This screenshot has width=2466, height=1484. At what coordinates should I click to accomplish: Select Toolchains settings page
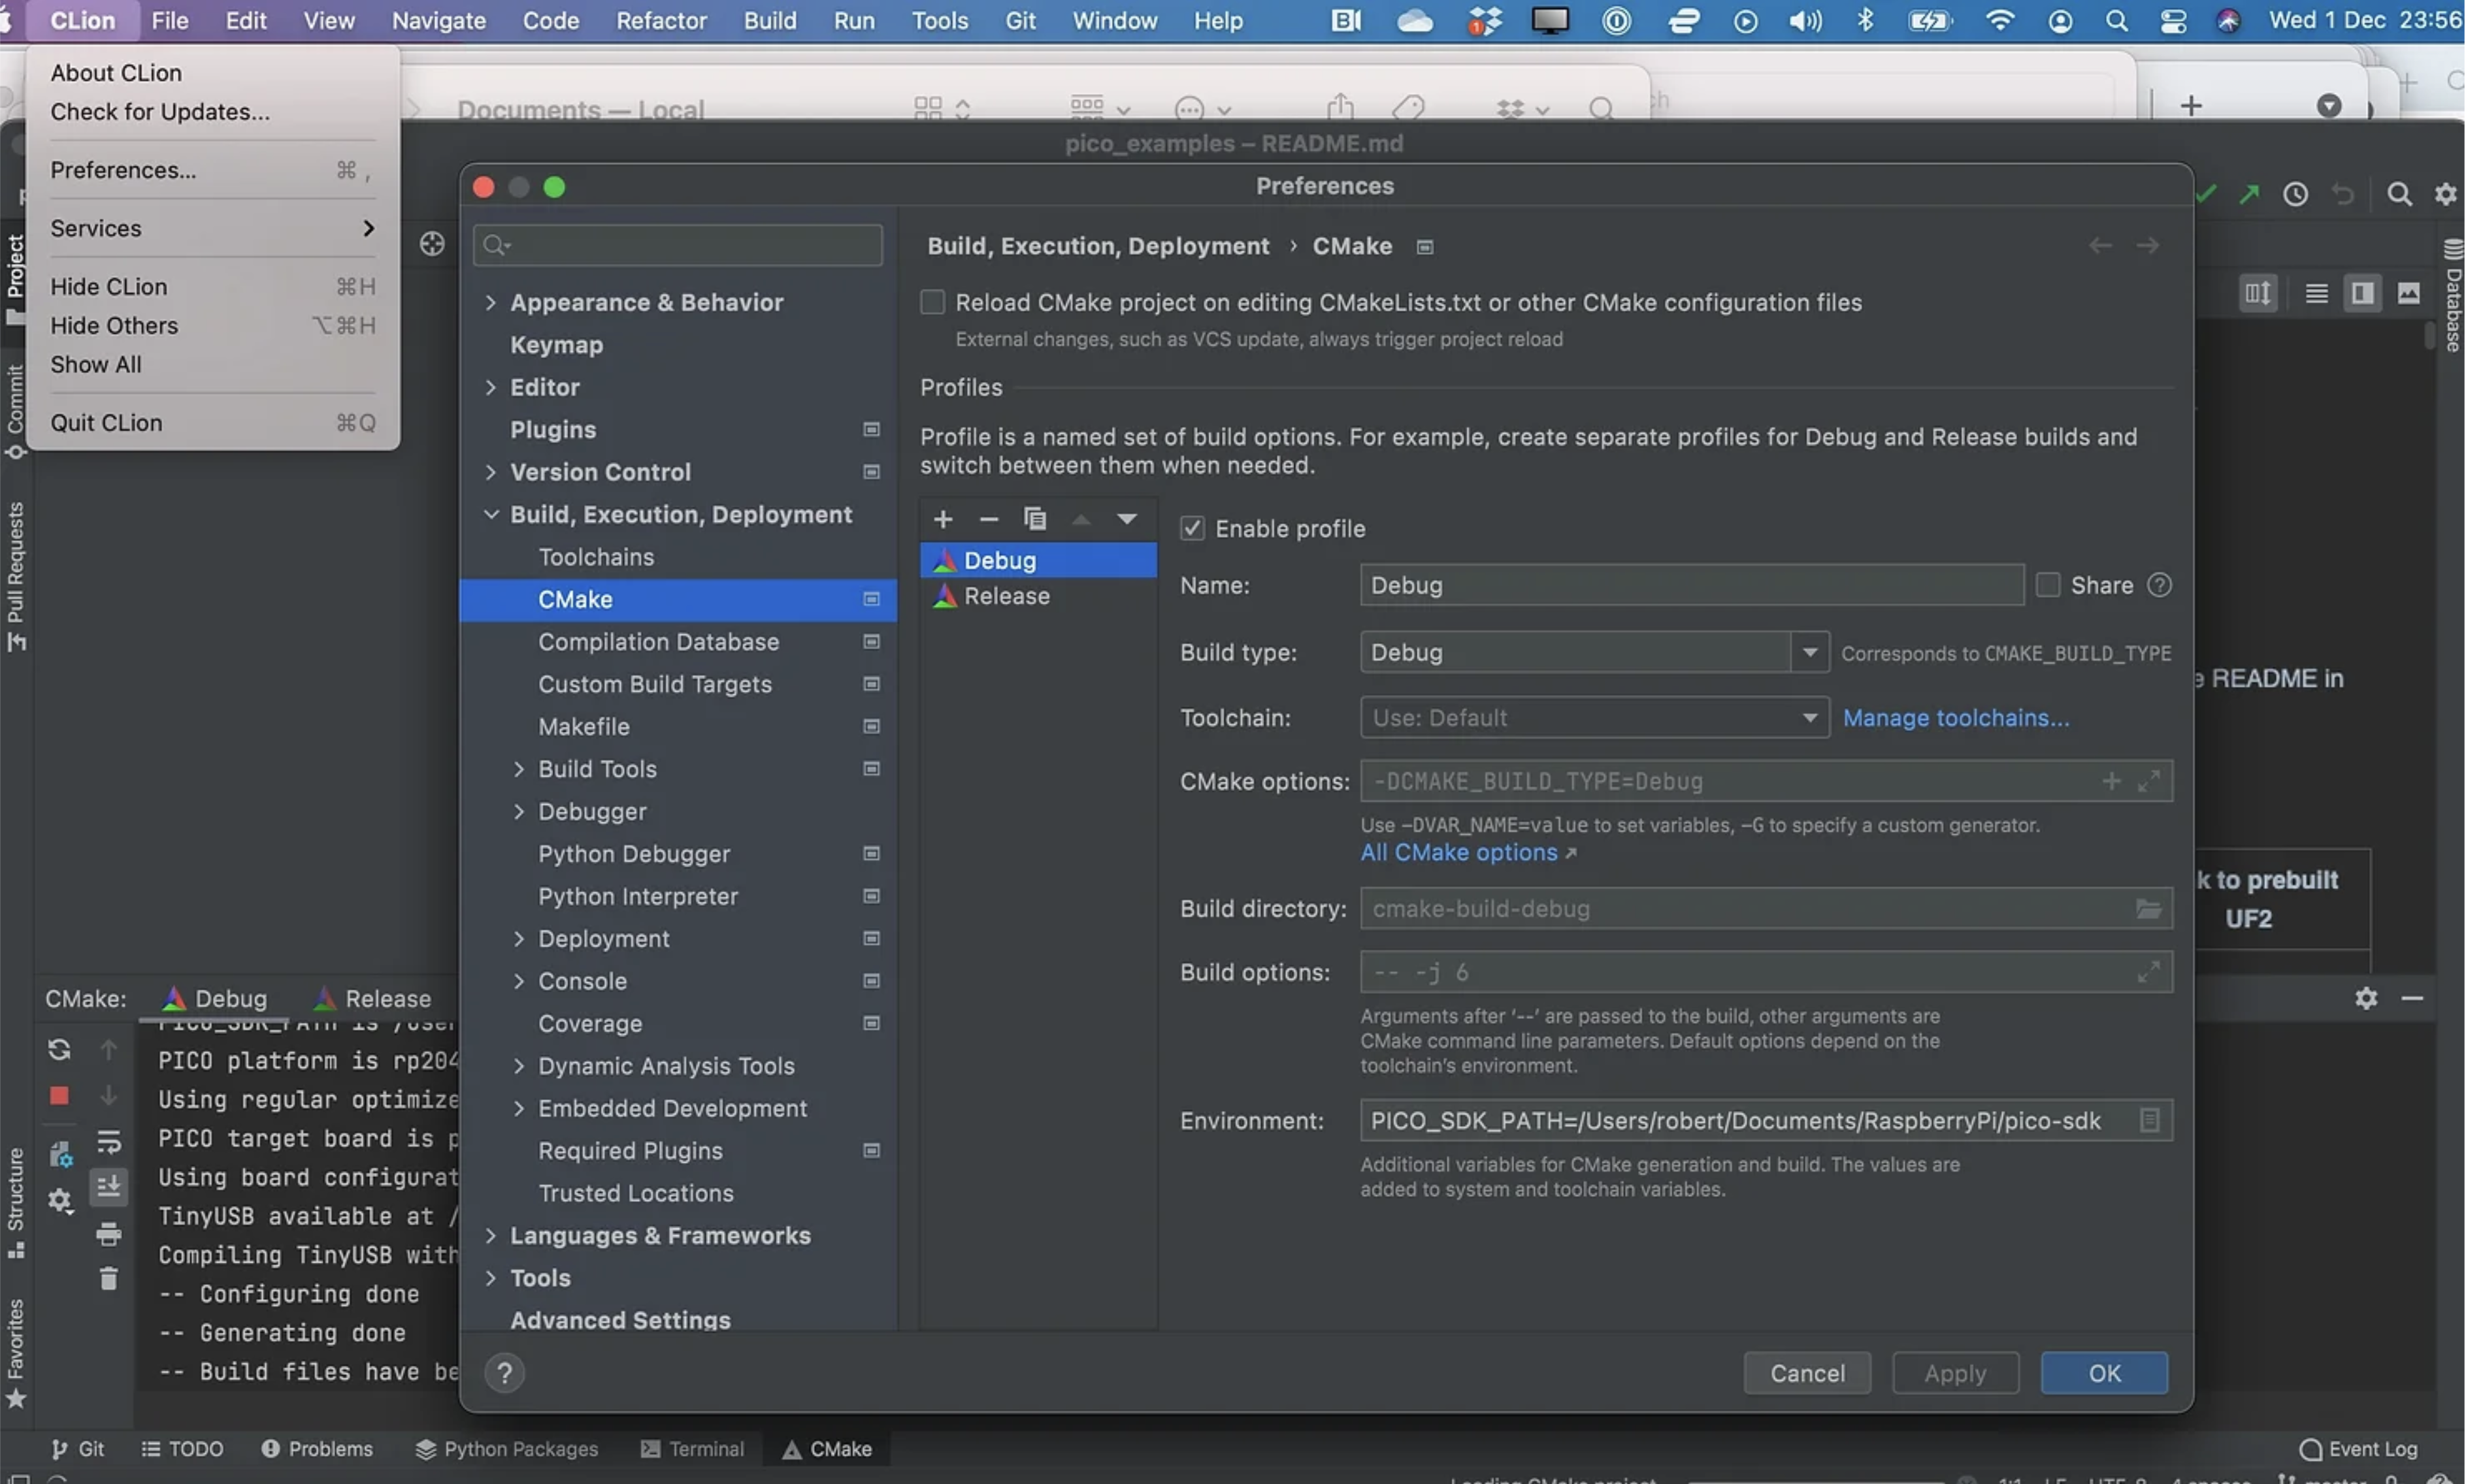[x=678, y=557]
